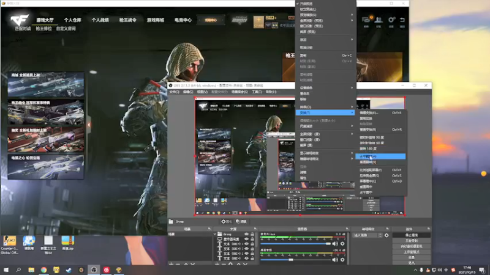Open Steam from taskbar

click(69, 269)
